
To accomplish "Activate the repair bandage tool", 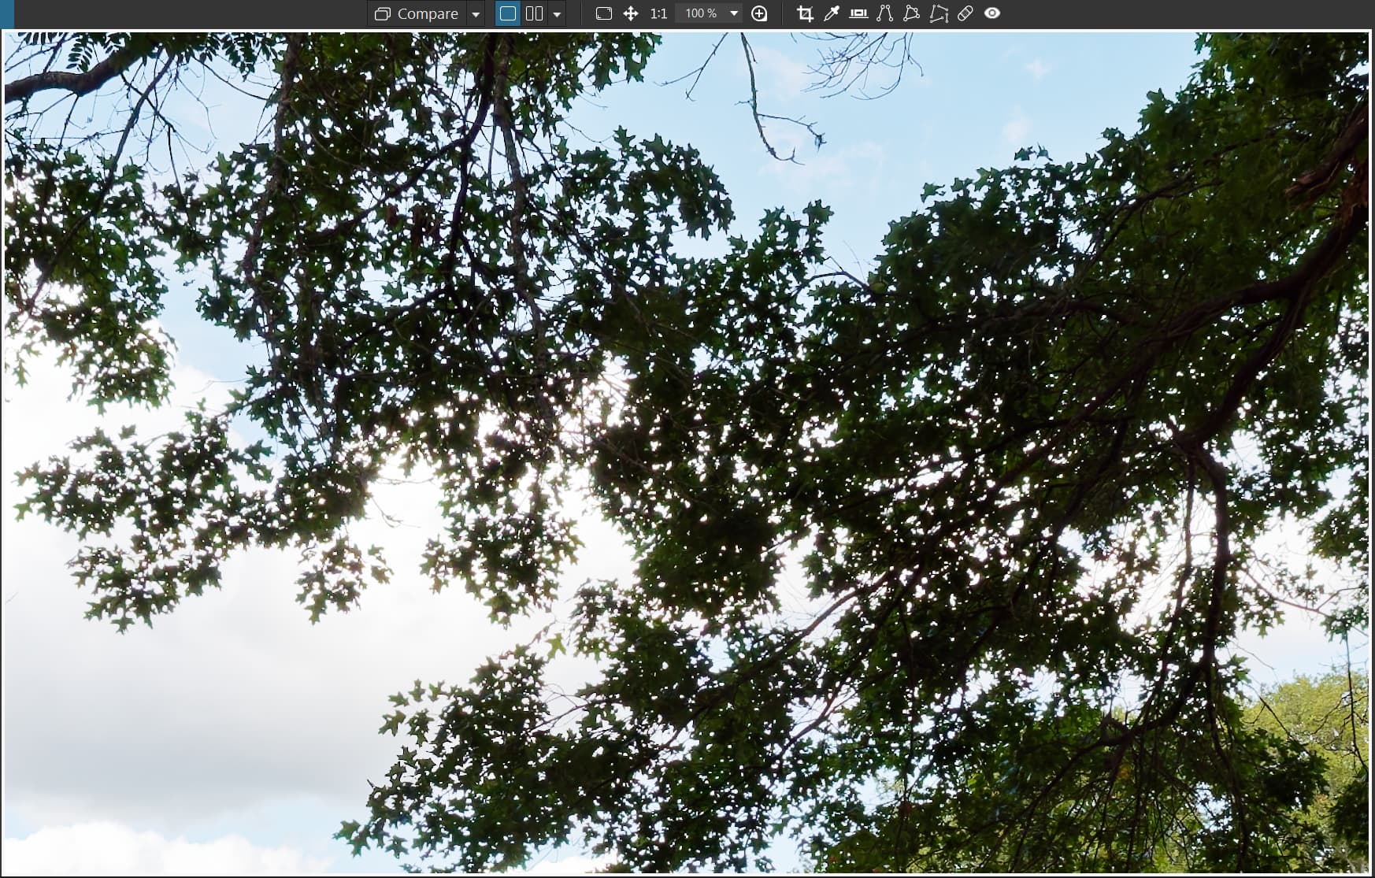I will point(965,13).
